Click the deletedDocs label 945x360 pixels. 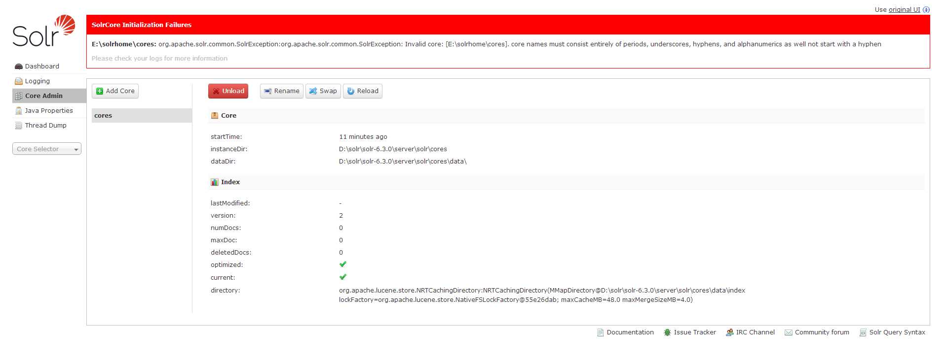pos(231,253)
